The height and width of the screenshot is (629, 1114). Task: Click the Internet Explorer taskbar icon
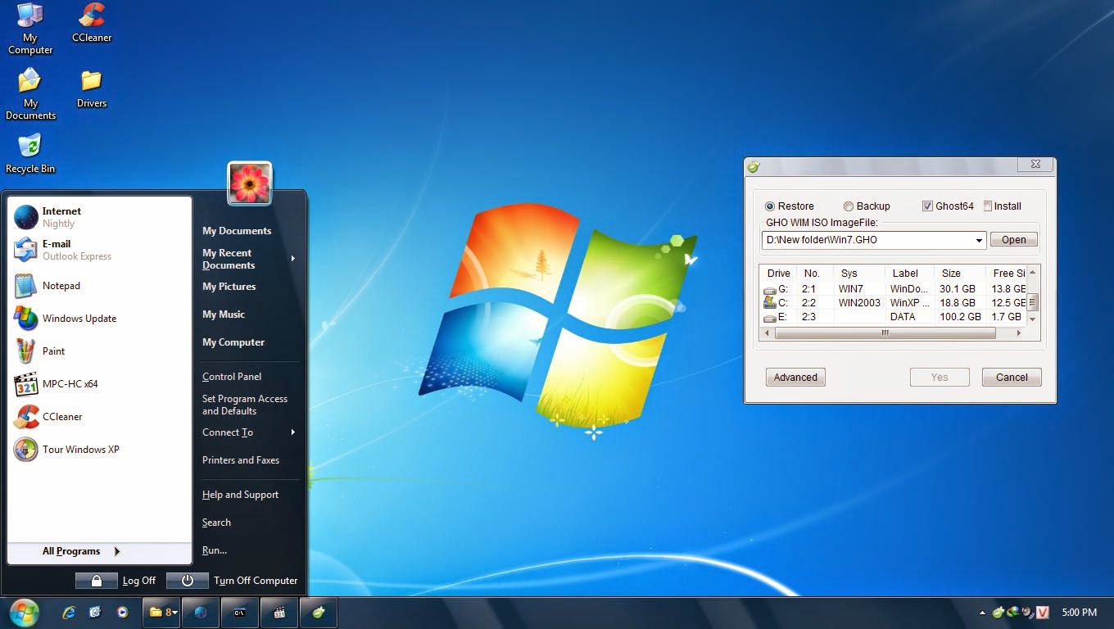70,612
